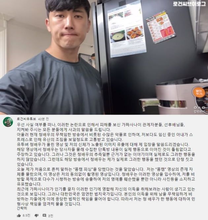This screenshot has width=208, height=220.
Task: Collapse the comment with 간략히
Action: click(22, 208)
